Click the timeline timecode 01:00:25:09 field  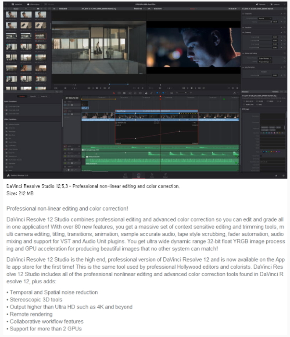(x=72, y=98)
